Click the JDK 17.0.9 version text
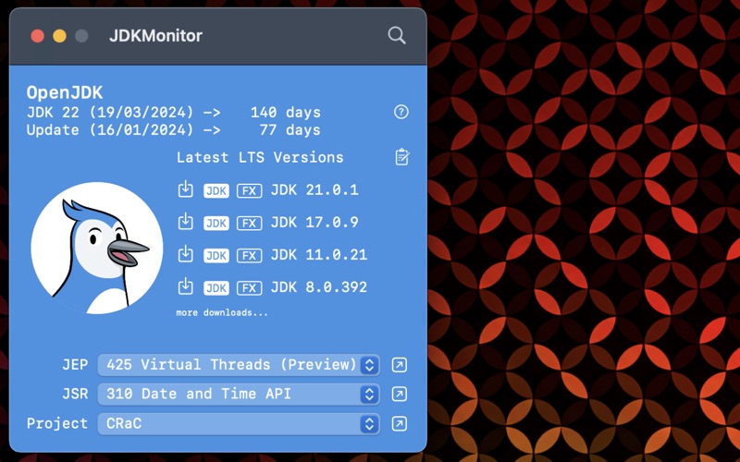Viewport: 740px width, 462px height. [314, 222]
